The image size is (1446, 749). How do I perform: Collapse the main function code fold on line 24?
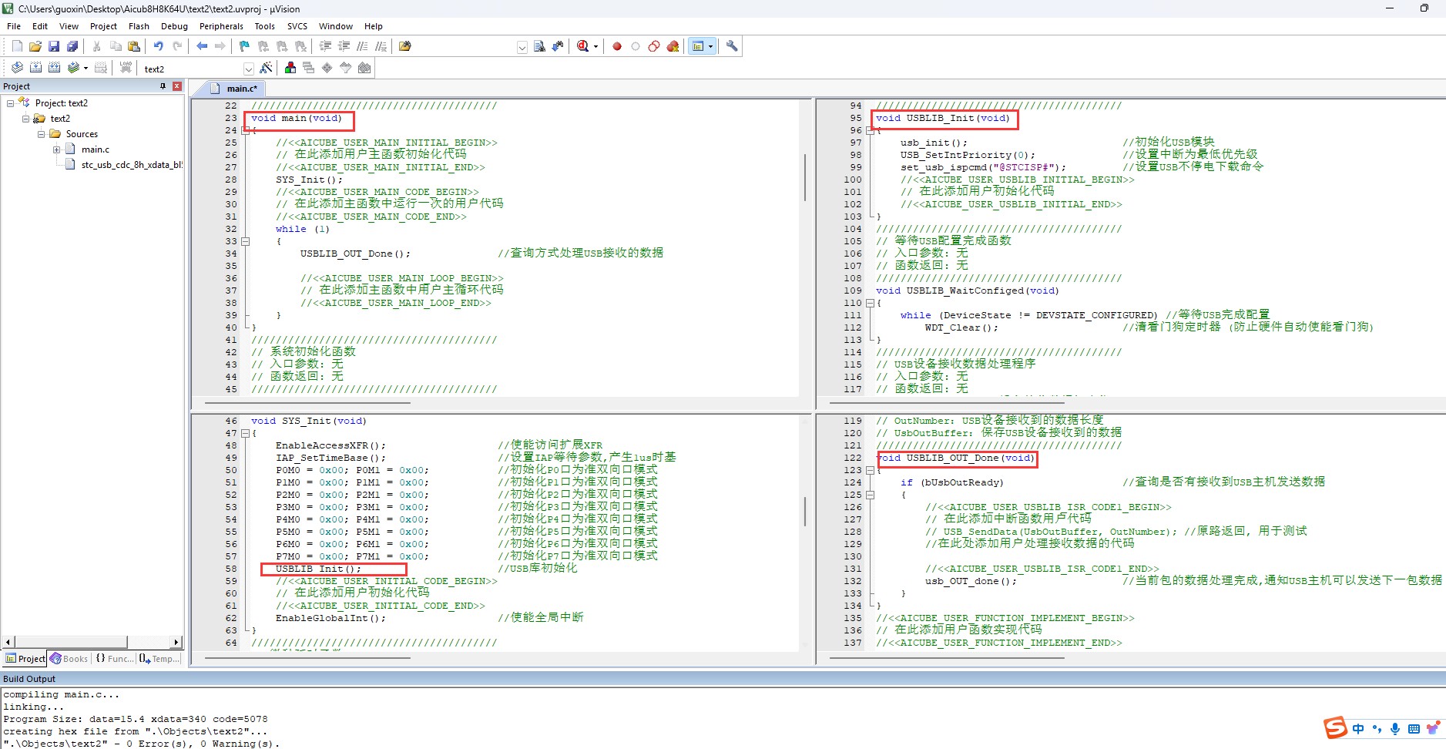tap(246, 130)
